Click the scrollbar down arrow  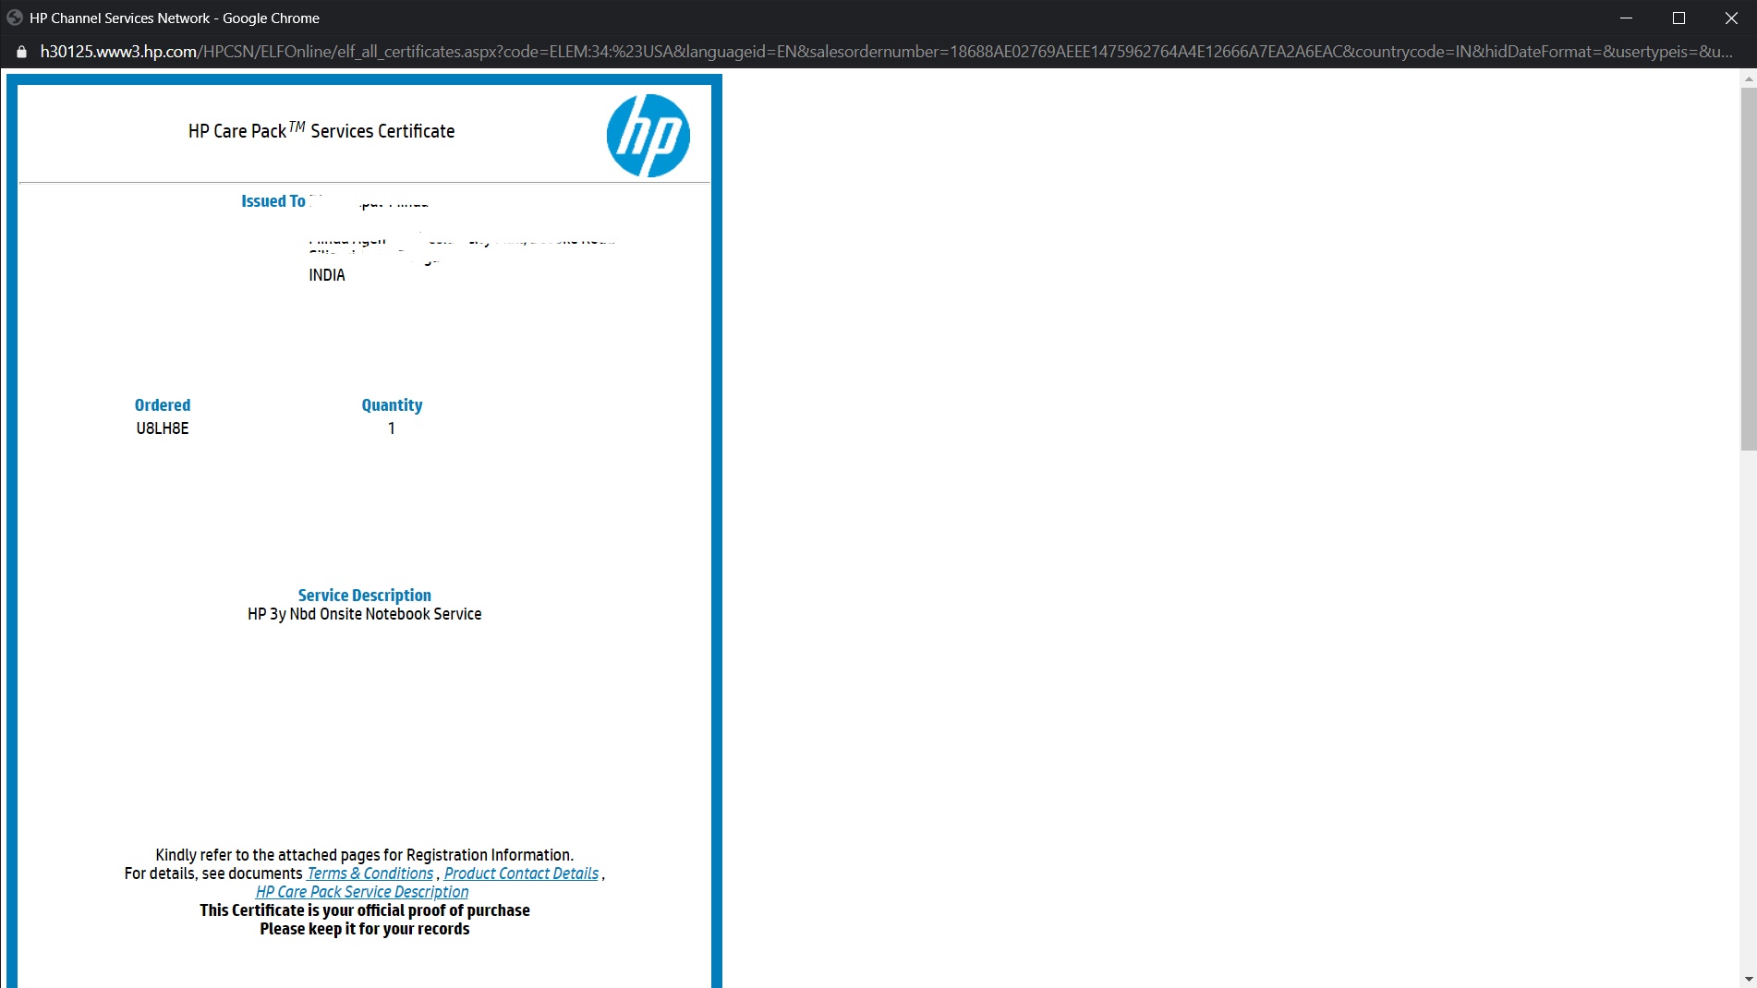click(1747, 979)
